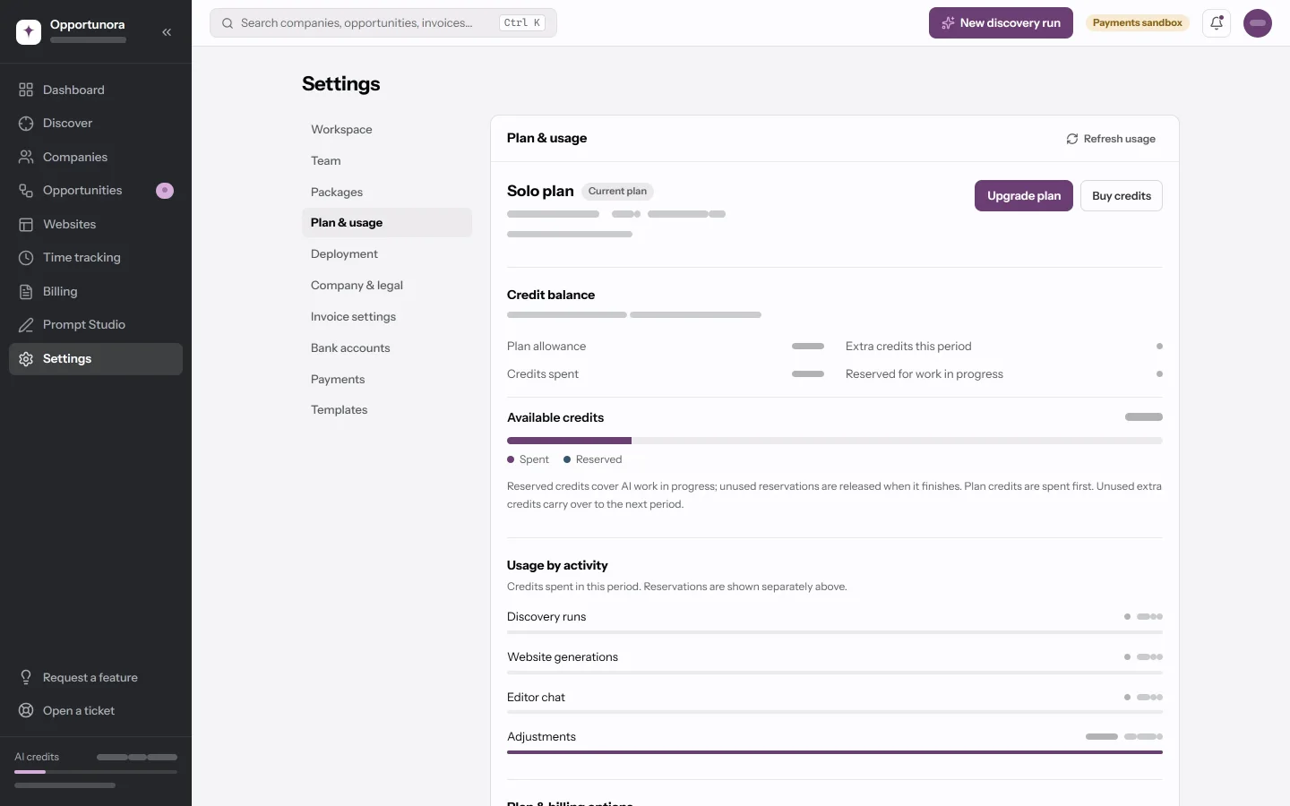Click the Settings gear icon
The width and height of the screenshot is (1290, 806).
26,358
